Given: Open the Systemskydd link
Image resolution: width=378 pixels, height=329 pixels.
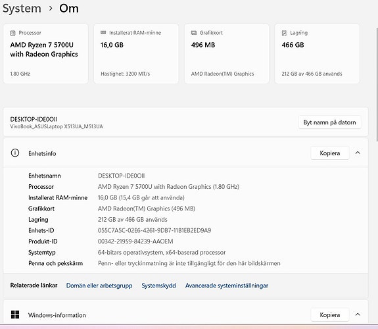Looking at the screenshot, I should pyautogui.click(x=158, y=286).
